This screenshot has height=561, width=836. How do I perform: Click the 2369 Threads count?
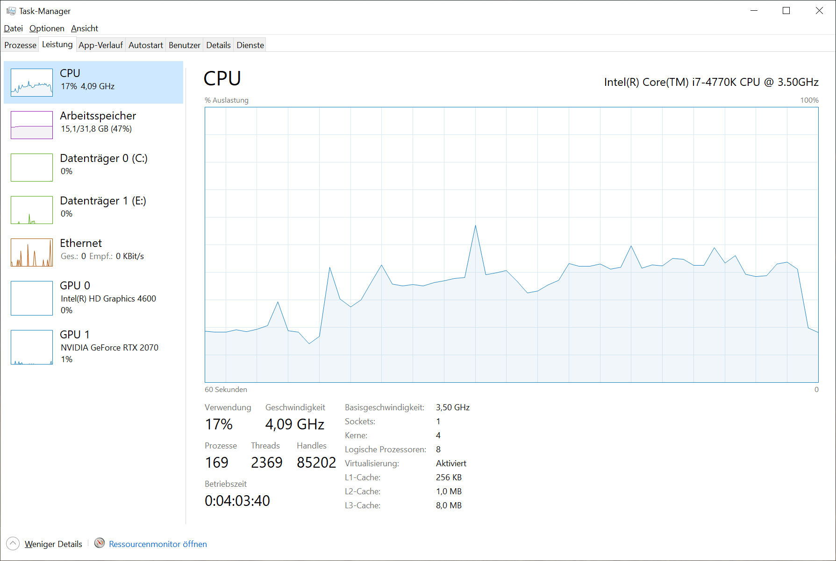[x=267, y=463]
